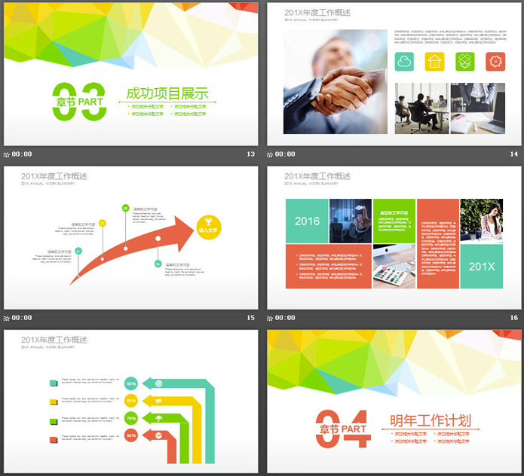Click the 00:00 timing under slide 16
The height and width of the screenshot is (476, 524).
(285, 318)
